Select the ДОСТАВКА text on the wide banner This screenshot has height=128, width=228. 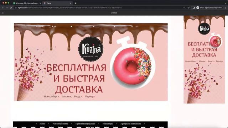point(79,89)
